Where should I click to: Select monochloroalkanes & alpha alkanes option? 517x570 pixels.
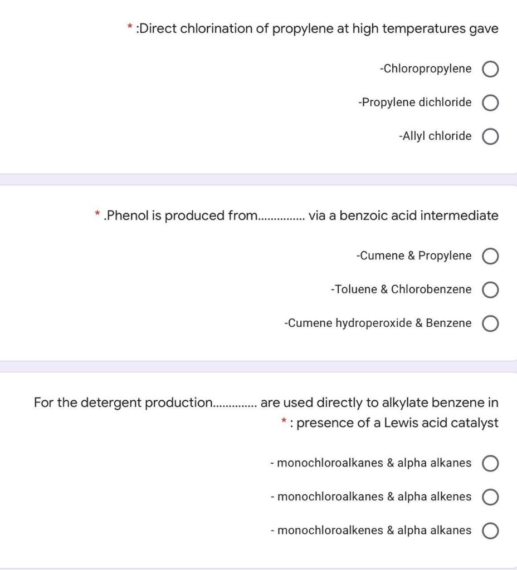point(490,463)
